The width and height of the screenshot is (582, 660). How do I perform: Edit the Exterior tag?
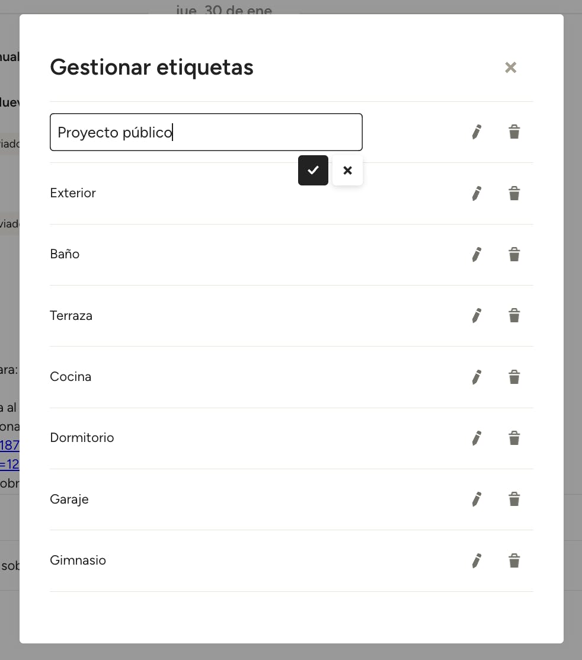(x=477, y=193)
